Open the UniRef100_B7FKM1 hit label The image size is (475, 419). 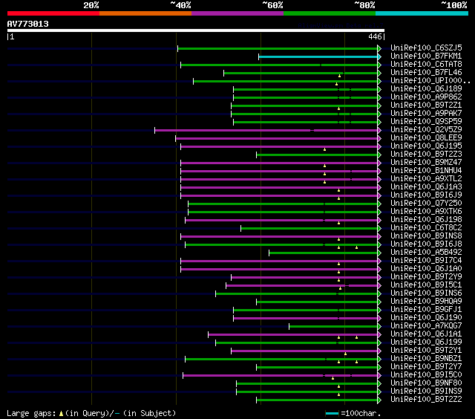click(x=426, y=56)
